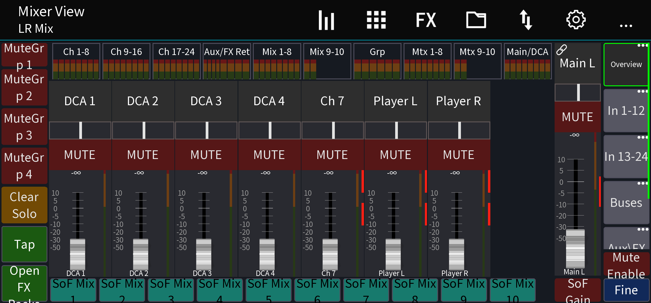Select the Ch 9-16 meter bank
Image resolution: width=651 pixels, height=303 pixels.
[x=126, y=51]
